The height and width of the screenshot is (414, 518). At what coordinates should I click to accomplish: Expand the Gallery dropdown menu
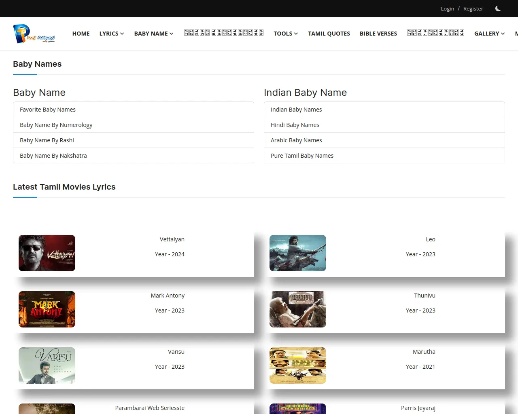coord(489,34)
